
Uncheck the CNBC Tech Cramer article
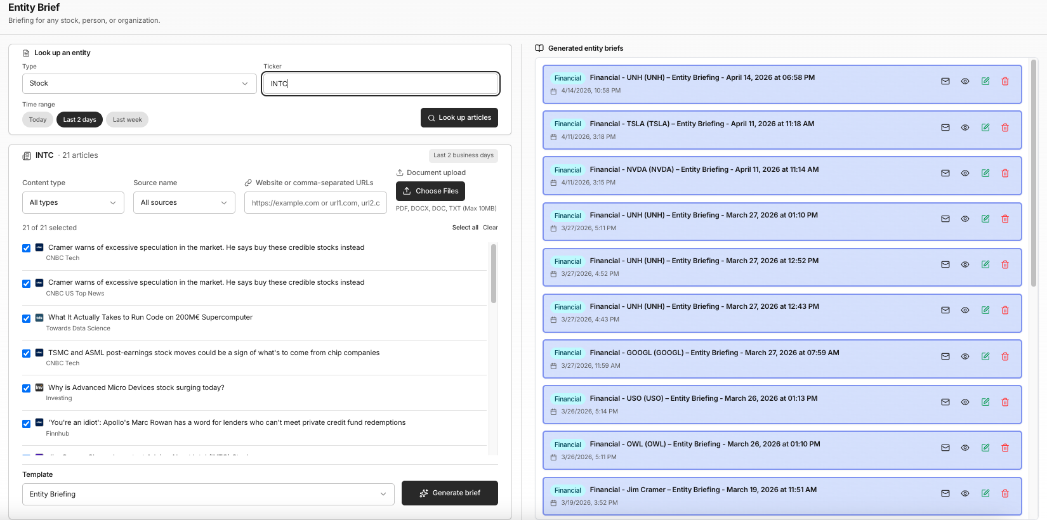coord(26,248)
